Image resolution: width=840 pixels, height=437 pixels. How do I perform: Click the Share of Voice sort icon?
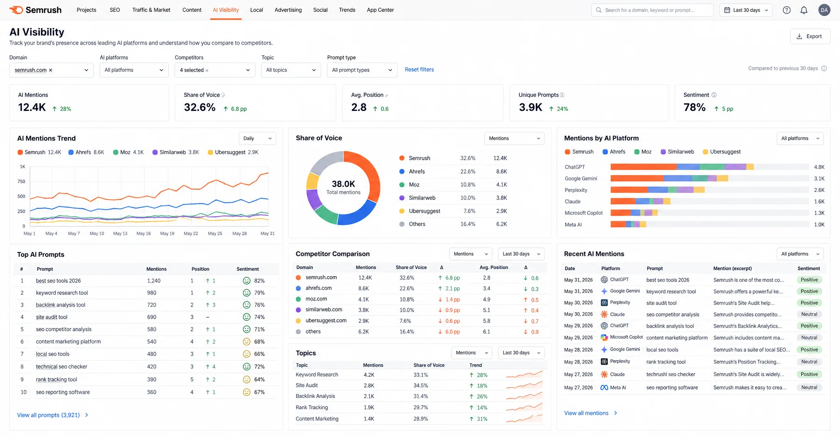coord(223,95)
